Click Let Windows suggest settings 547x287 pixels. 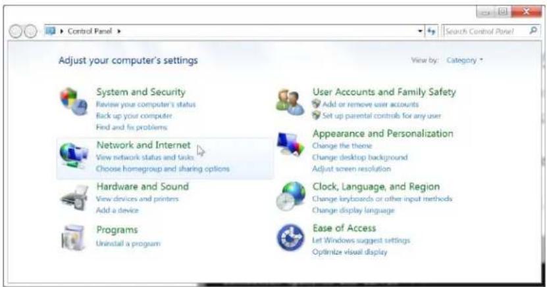pos(361,240)
